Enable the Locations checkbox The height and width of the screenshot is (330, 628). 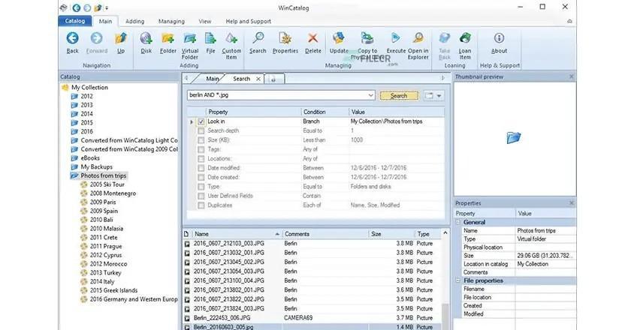point(201,159)
